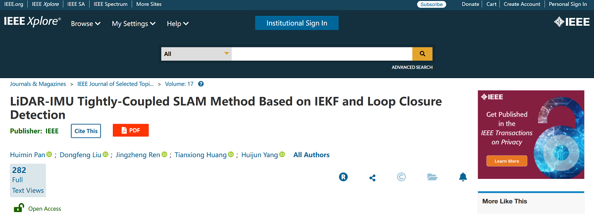Open IEEE Spectrum in top bar

[110, 4]
